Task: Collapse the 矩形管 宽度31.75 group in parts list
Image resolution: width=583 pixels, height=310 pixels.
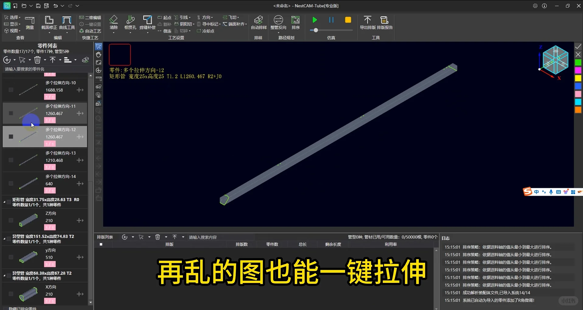Action: pyautogui.click(x=4, y=202)
